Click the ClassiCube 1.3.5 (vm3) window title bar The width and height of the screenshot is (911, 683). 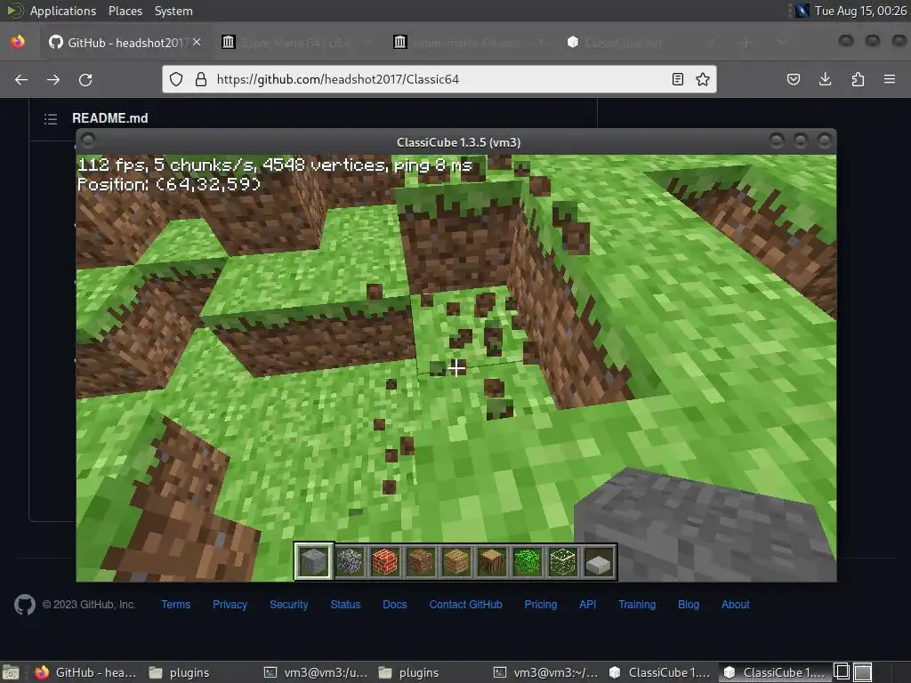[458, 141]
